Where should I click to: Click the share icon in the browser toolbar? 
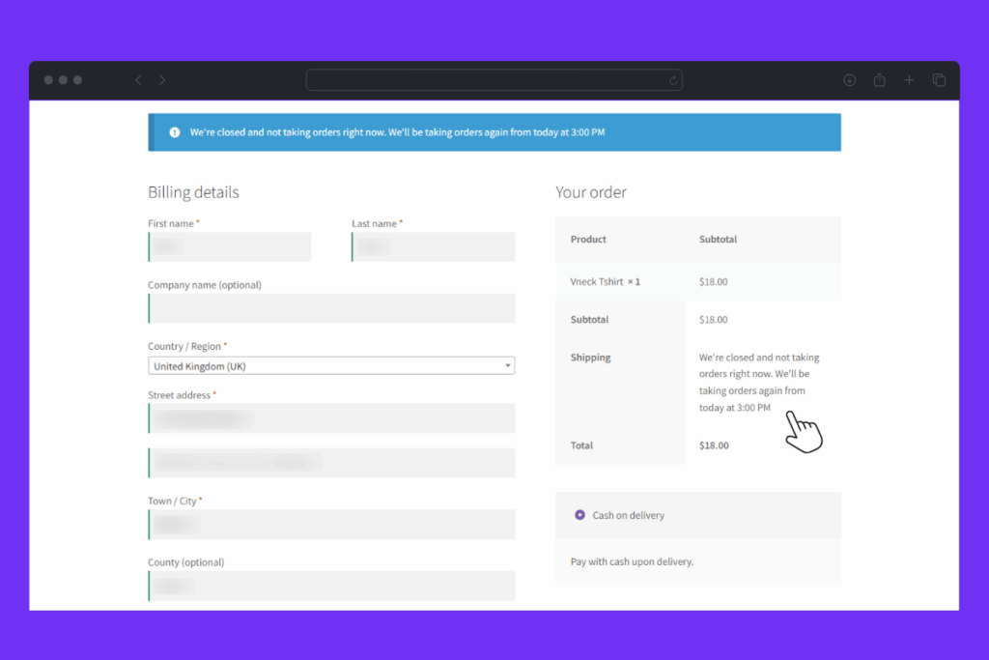tap(879, 80)
